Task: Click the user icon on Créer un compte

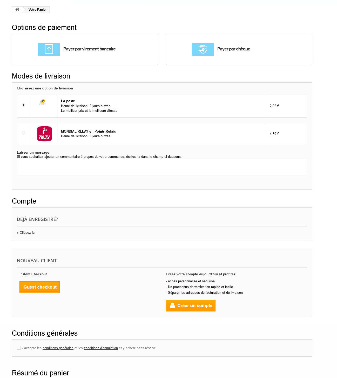Action: pyautogui.click(x=172, y=305)
